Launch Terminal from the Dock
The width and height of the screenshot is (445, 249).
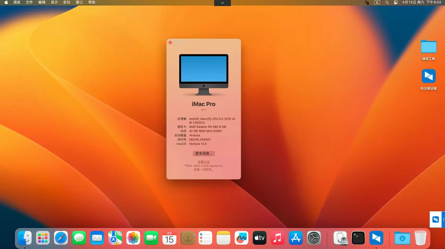[x=358, y=238]
